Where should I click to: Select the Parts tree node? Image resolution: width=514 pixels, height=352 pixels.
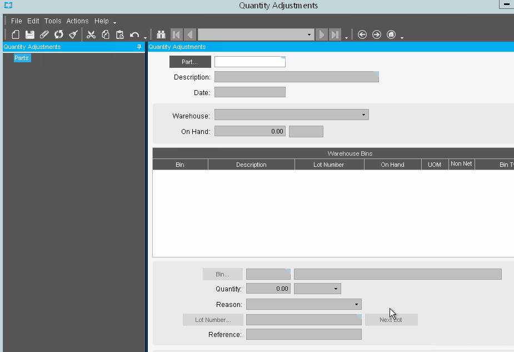(x=22, y=58)
